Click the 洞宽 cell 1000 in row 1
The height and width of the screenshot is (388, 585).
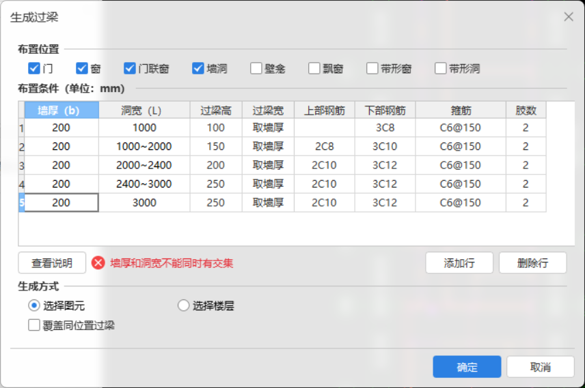tap(144, 128)
